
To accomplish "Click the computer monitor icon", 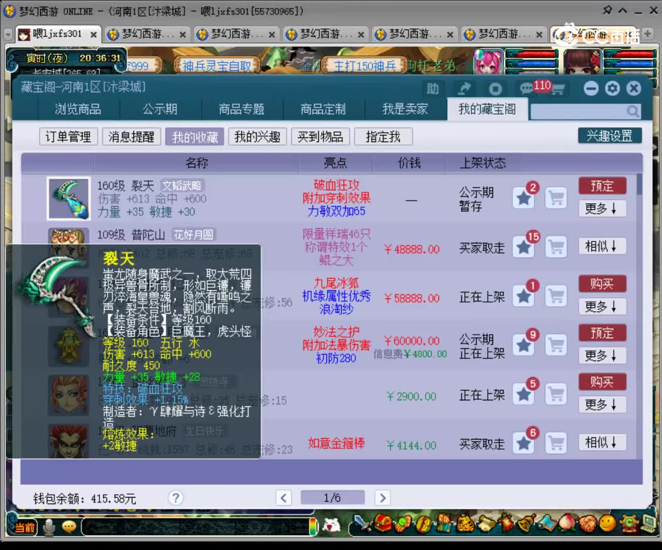I will 648,524.
